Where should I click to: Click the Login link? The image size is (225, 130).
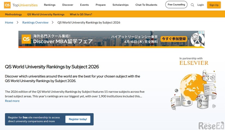(200, 5)
